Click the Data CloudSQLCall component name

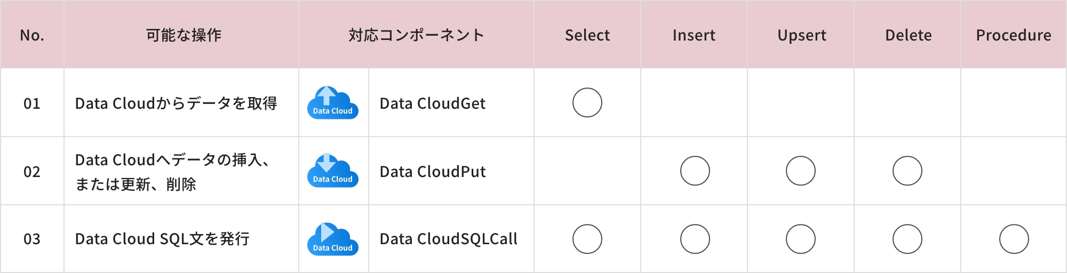point(448,239)
